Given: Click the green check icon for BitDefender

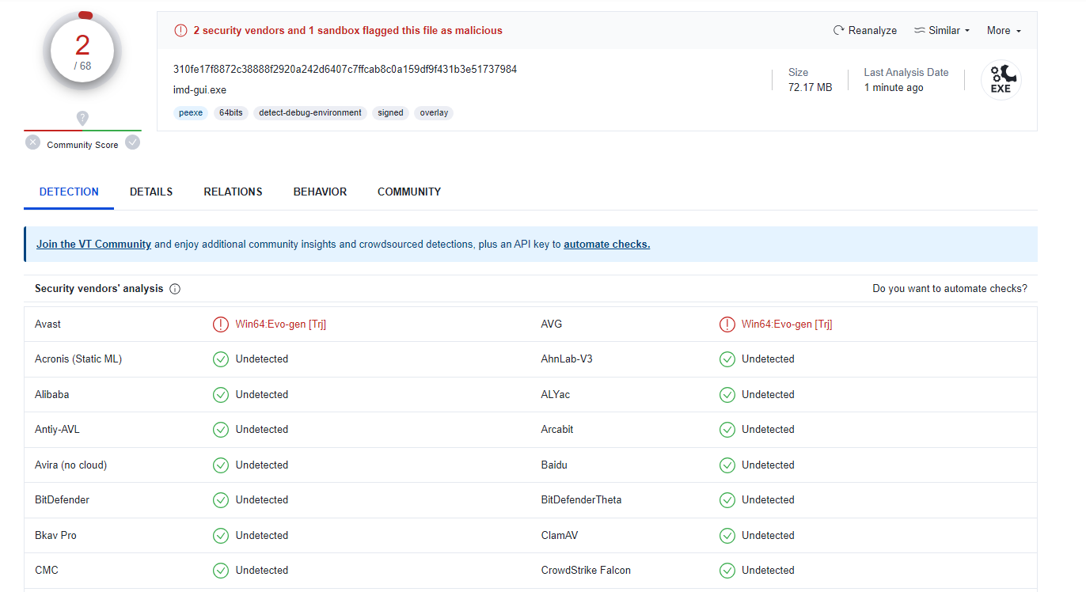Looking at the screenshot, I should pyautogui.click(x=221, y=500).
